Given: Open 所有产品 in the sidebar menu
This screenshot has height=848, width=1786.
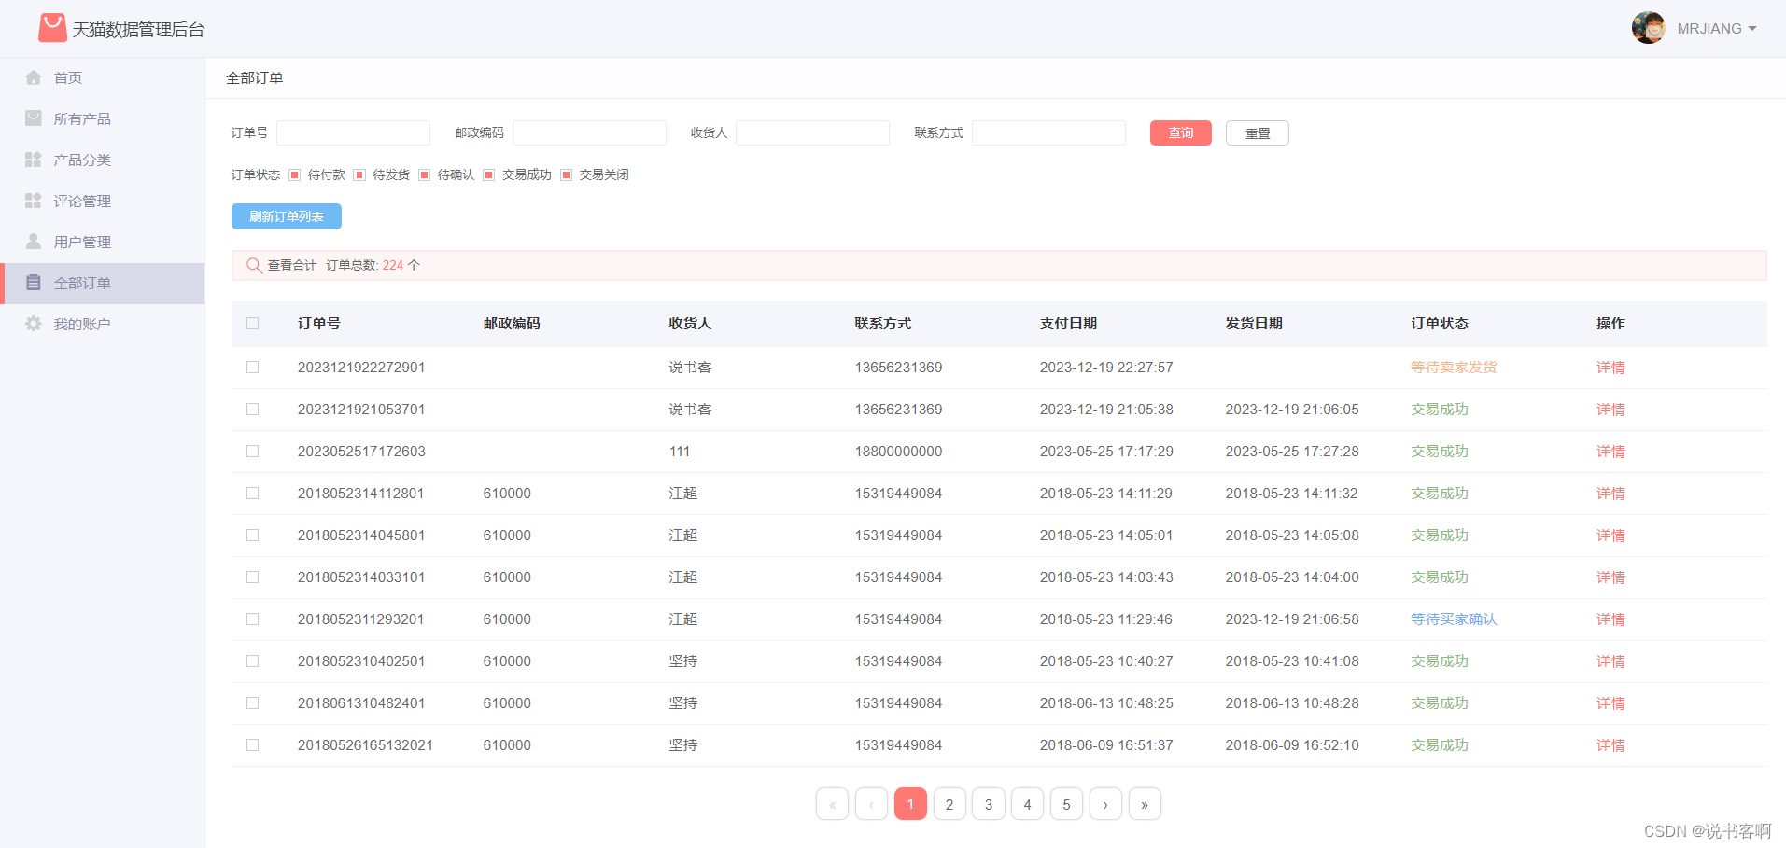Looking at the screenshot, I should [102, 118].
